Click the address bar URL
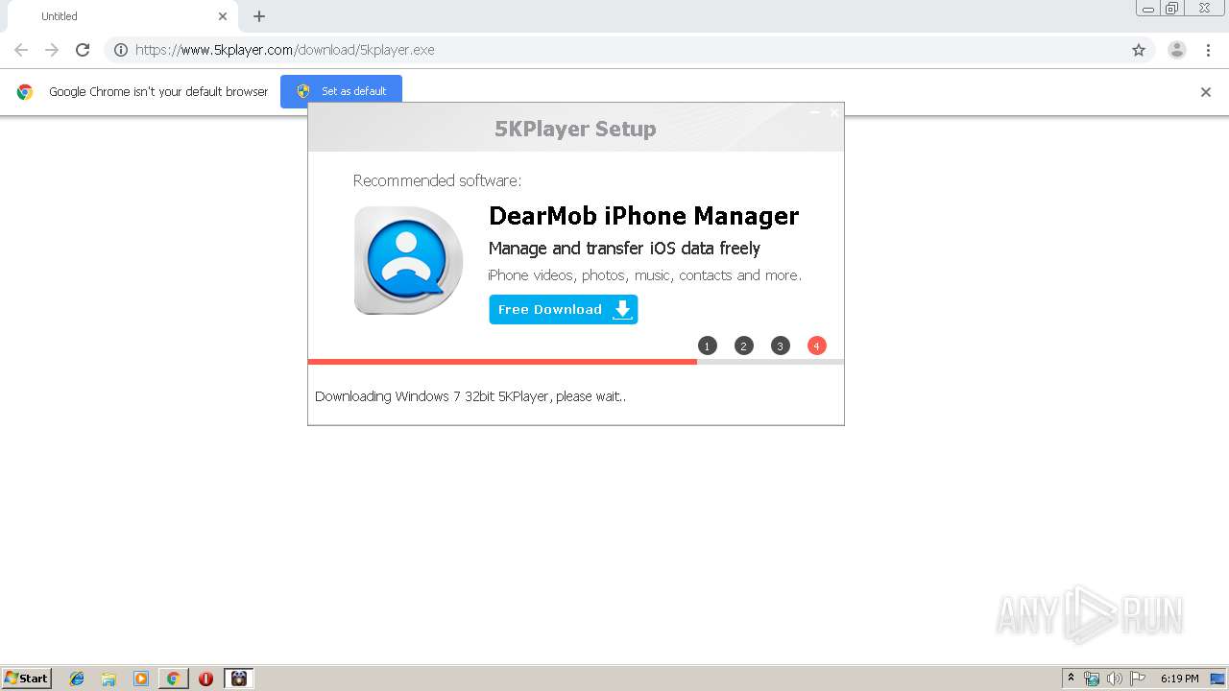The height and width of the screenshot is (691, 1229). pos(285,50)
